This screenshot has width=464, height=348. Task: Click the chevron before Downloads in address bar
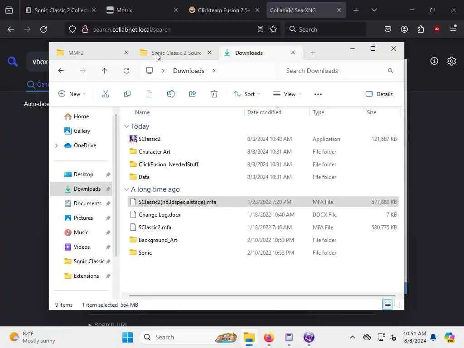coord(163,71)
